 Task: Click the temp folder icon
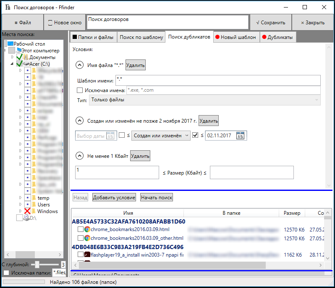tap(34, 198)
